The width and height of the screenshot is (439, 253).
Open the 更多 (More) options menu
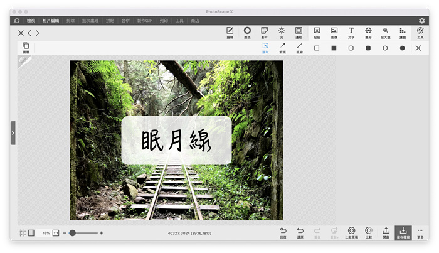point(420,232)
